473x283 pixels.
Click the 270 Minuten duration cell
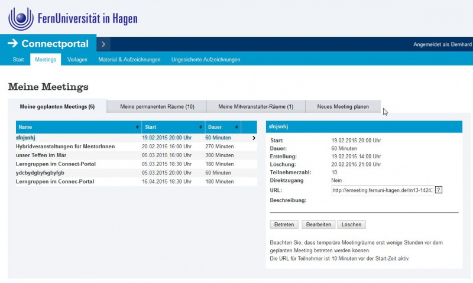219,147
